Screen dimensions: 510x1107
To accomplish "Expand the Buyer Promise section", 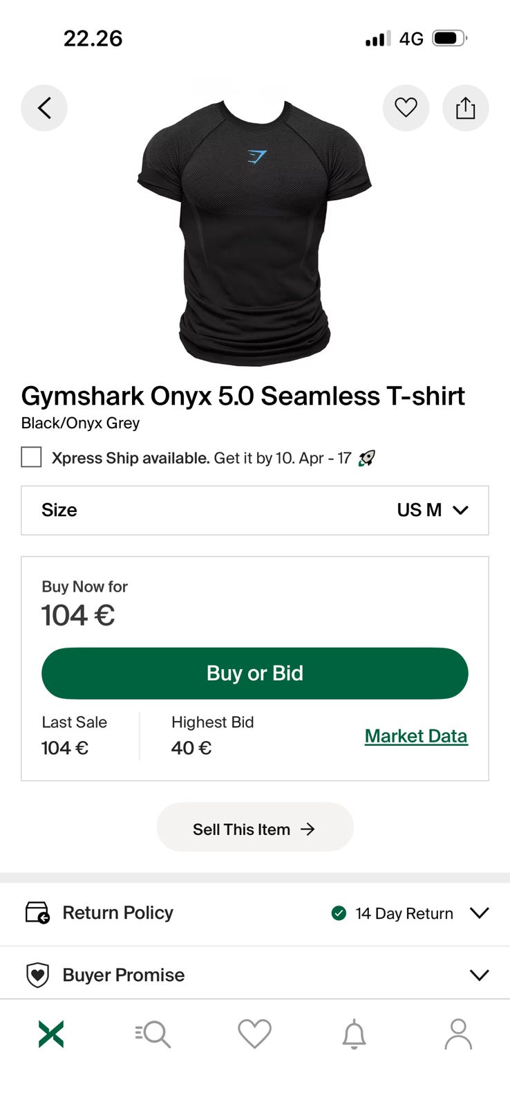I will pyautogui.click(x=479, y=975).
